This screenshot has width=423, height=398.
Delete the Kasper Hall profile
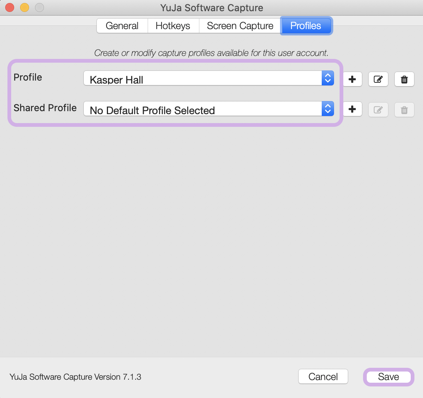[x=404, y=79]
